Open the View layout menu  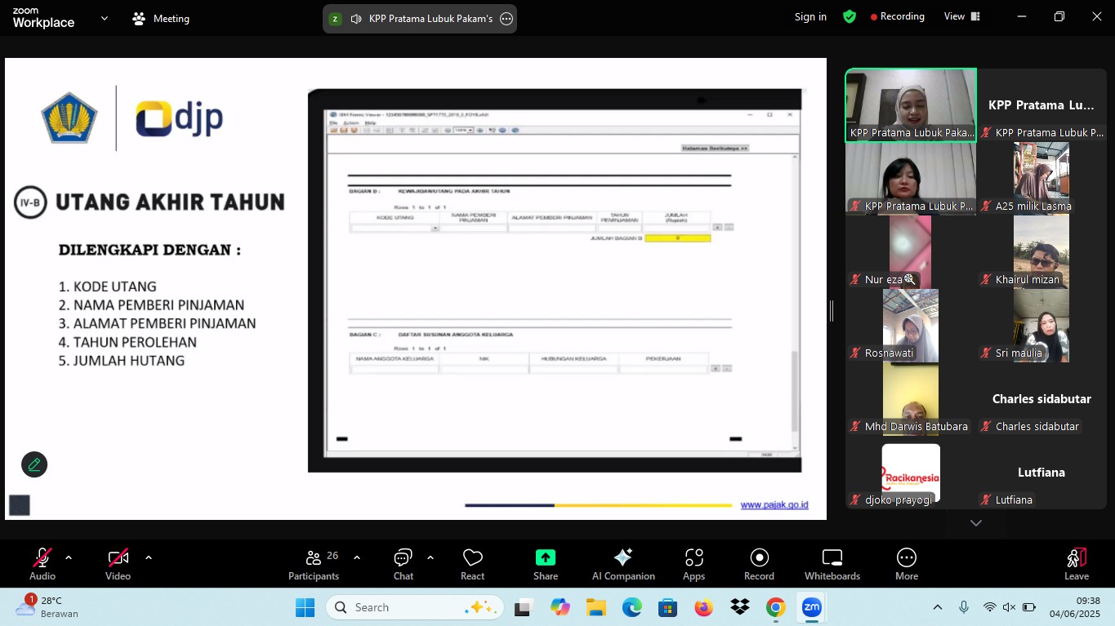pyautogui.click(x=960, y=16)
